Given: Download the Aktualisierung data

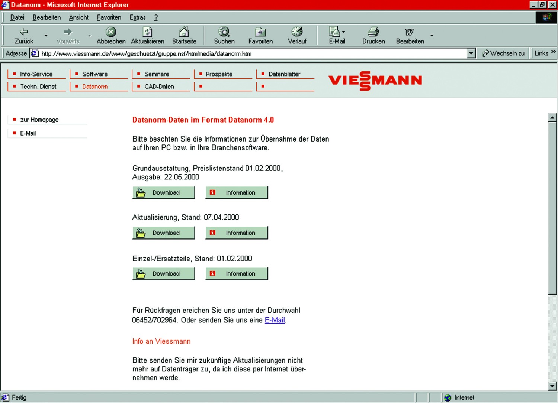Looking at the screenshot, I should point(164,233).
